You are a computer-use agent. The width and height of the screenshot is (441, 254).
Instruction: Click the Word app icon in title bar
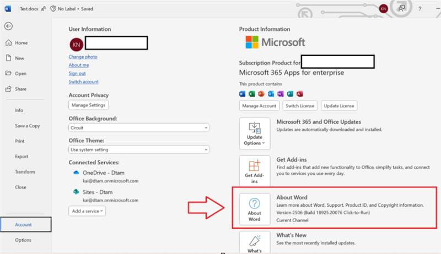[x=8, y=9]
